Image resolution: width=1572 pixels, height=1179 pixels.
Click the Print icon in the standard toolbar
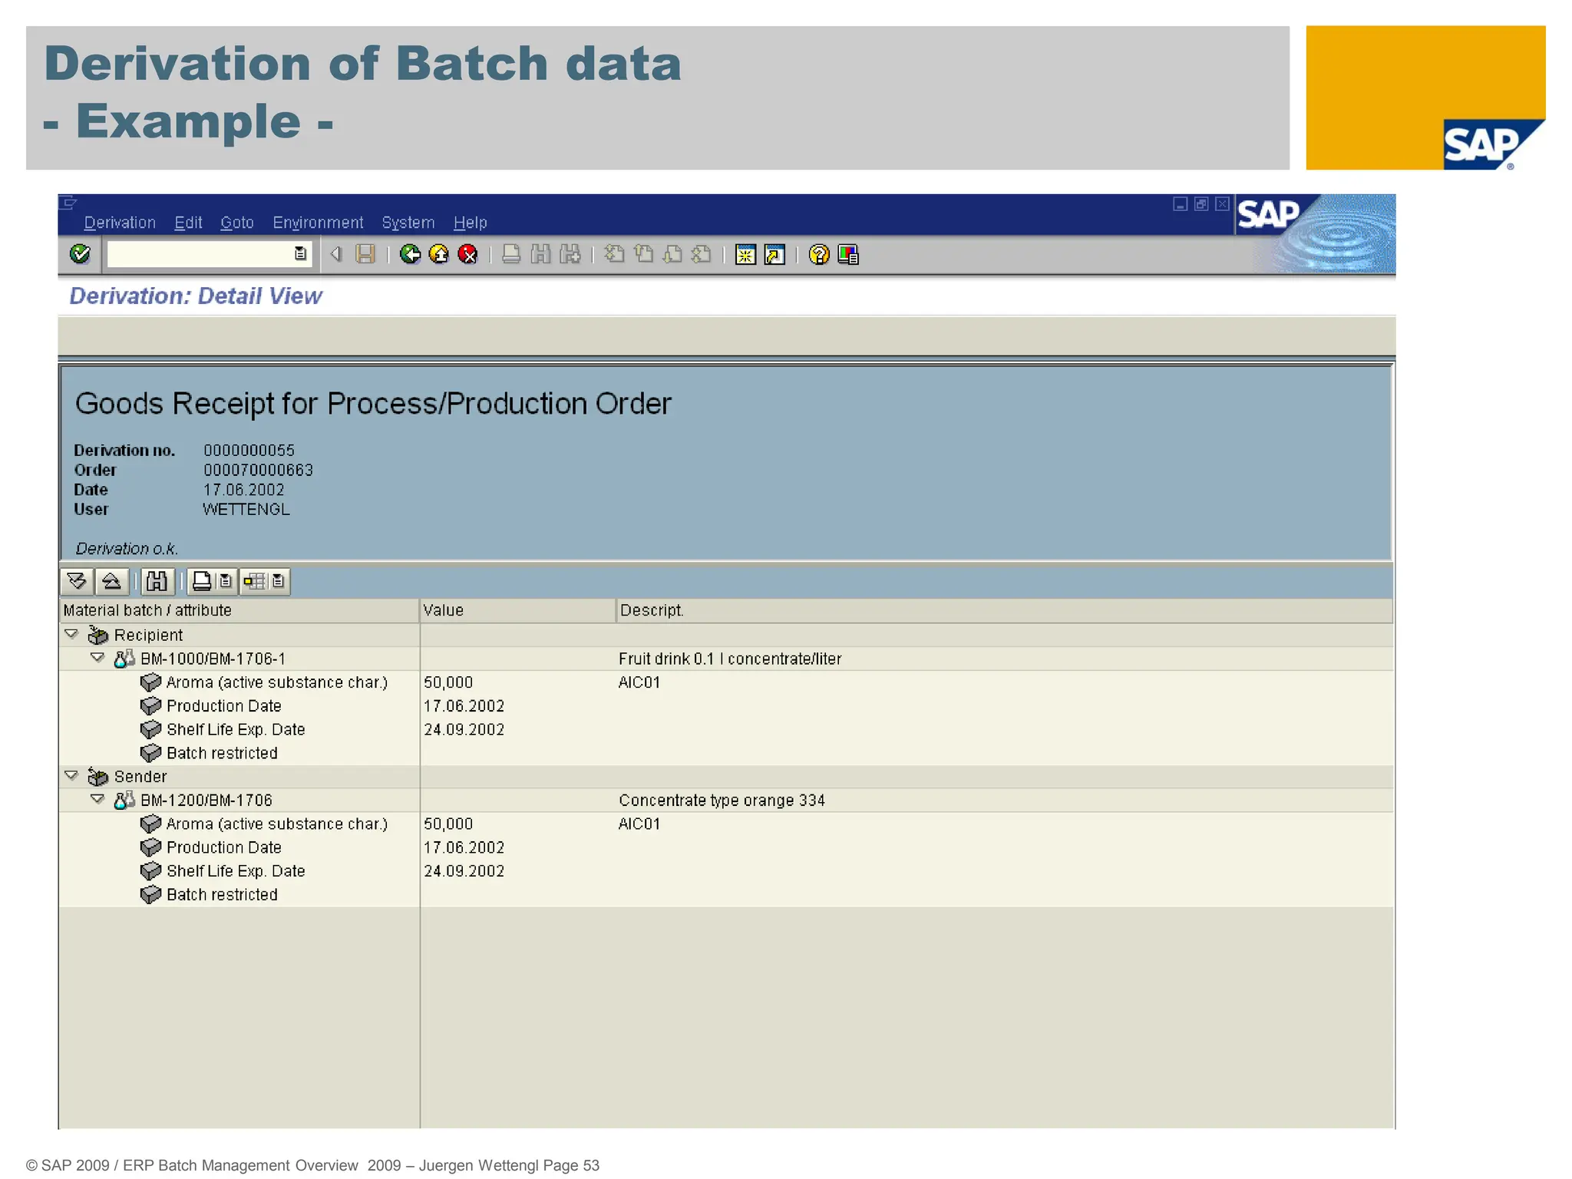pos(511,254)
